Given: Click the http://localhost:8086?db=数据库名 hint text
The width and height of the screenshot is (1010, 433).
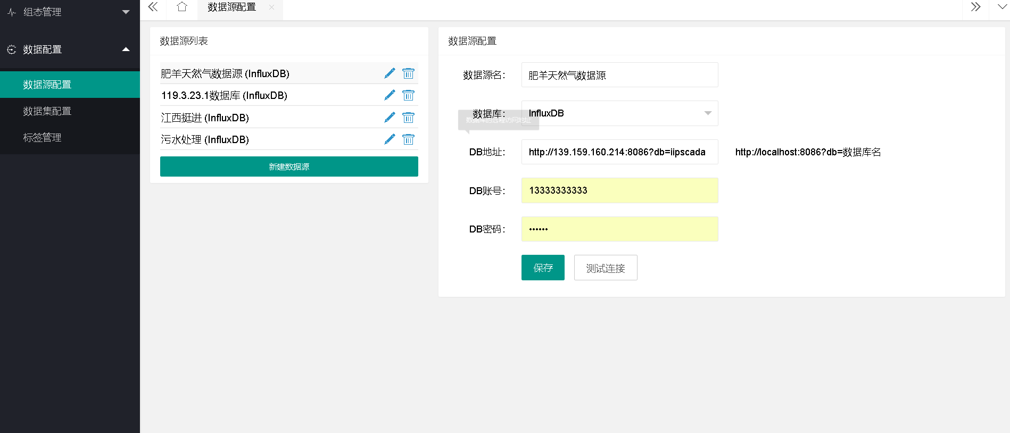Looking at the screenshot, I should coord(808,152).
